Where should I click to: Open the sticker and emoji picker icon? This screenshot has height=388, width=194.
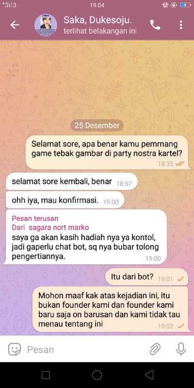15,349
